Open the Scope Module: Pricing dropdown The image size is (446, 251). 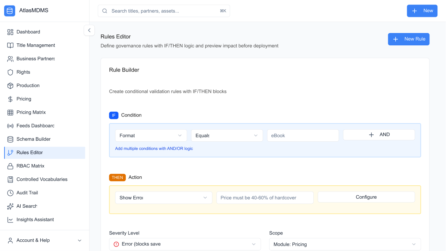point(345,244)
